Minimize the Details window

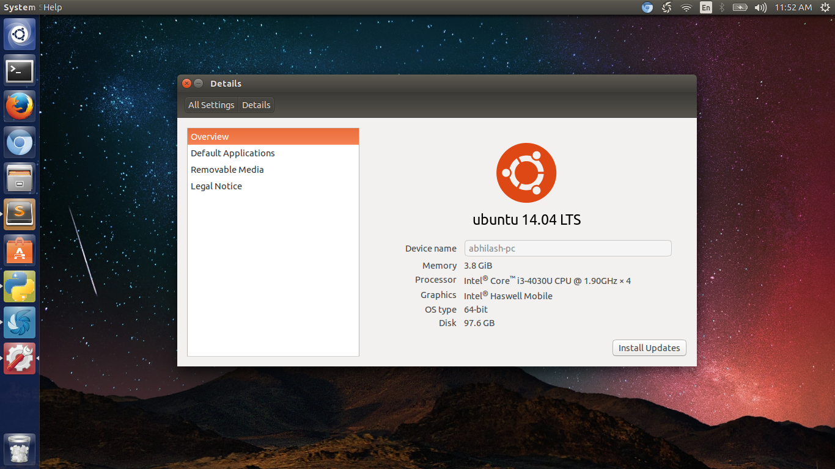pos(199,84)
